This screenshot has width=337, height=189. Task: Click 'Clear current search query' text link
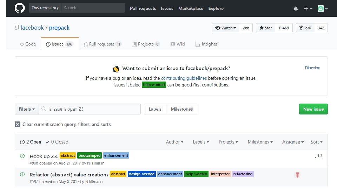click(67, 124)
